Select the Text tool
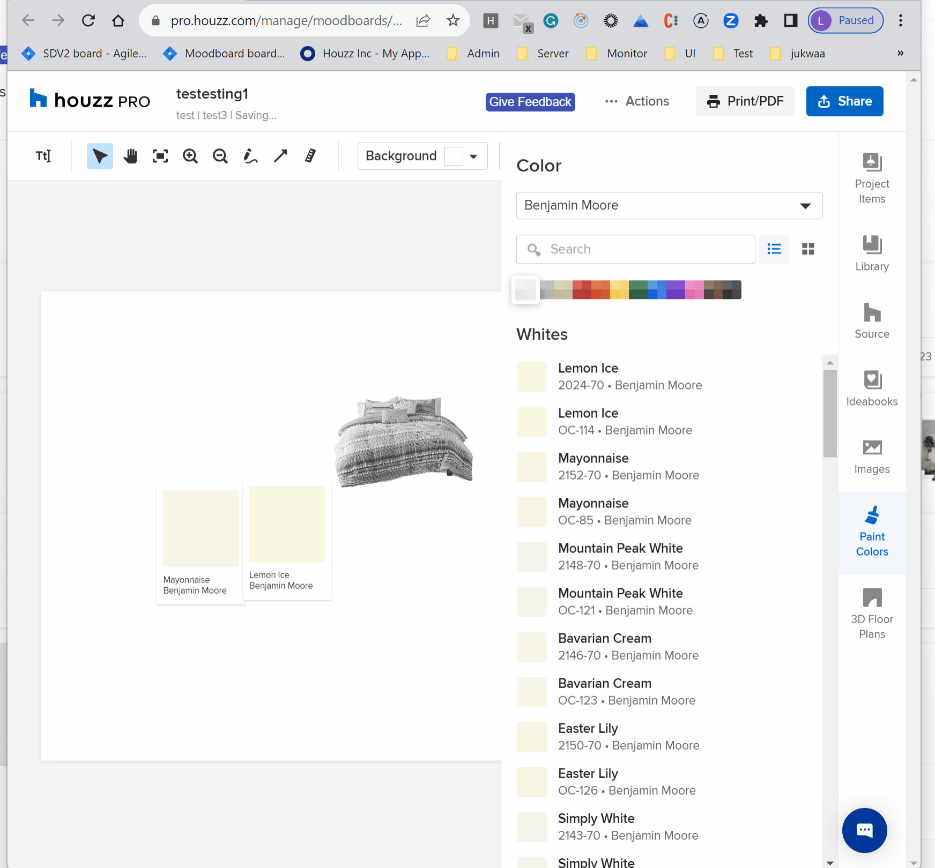The image size is (935, 868). 43,156
